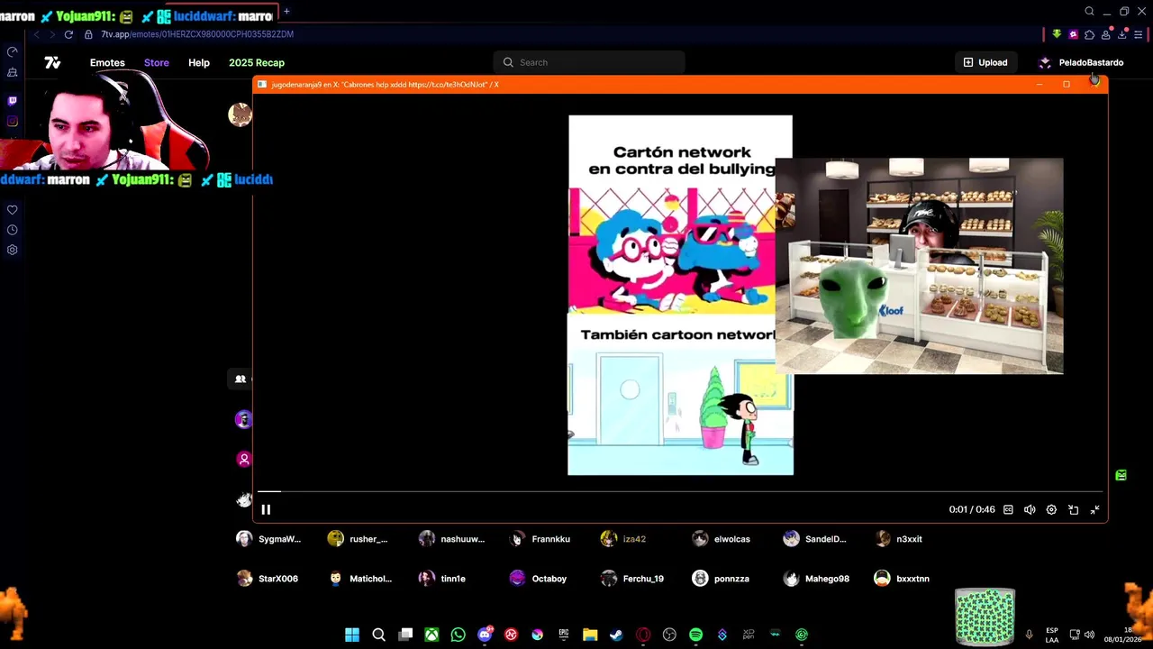Seek on the video progress bar
The width and height of the screenshot is (1153, 649).
click(680, 492)
